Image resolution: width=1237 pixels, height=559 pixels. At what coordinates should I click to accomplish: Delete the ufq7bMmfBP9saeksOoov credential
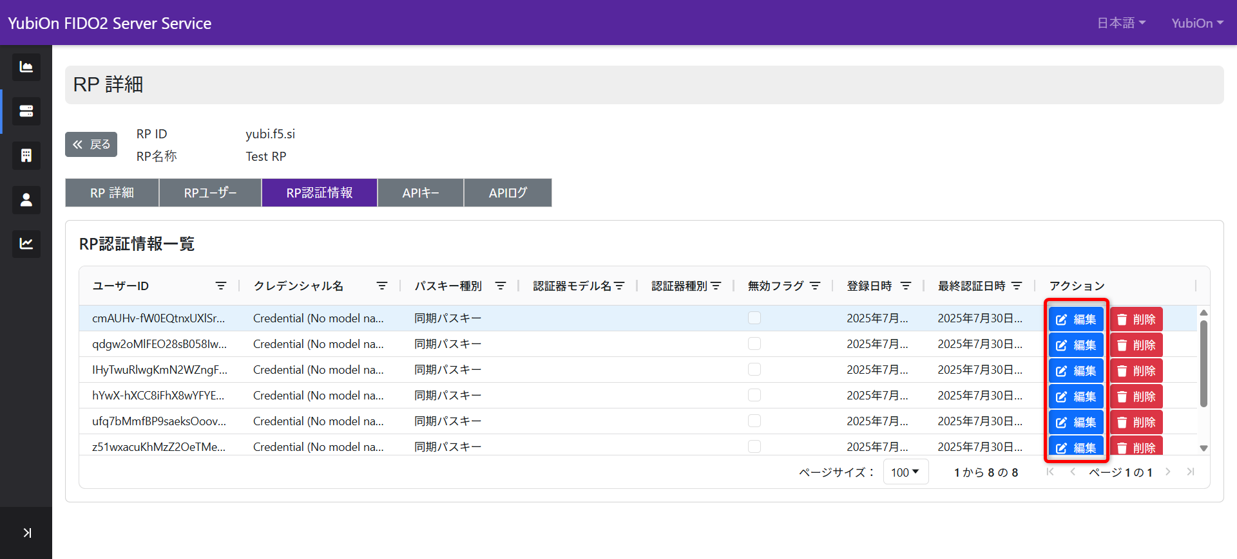click(x=1136, y=422)
